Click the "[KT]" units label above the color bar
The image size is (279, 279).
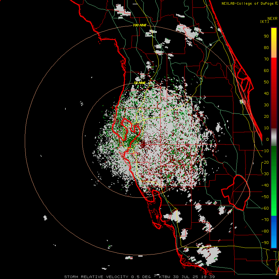(x=264, y=21)
